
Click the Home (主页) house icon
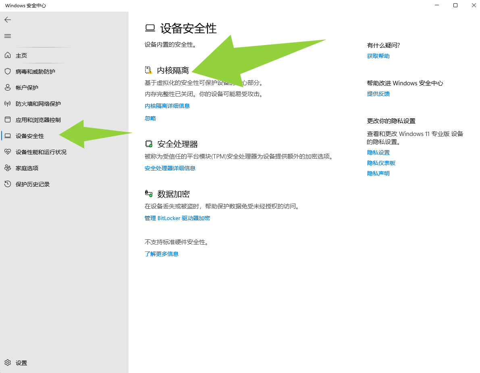[7, 56]
